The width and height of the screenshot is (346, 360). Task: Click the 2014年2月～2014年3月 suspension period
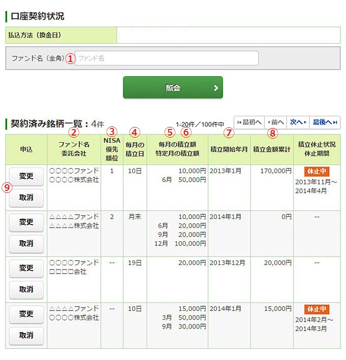[x=314, y=324]
